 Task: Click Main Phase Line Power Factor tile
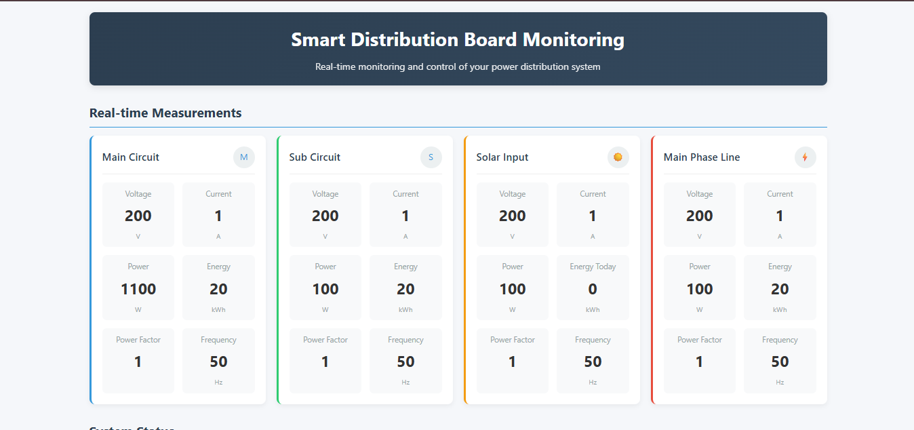point(700,360)
